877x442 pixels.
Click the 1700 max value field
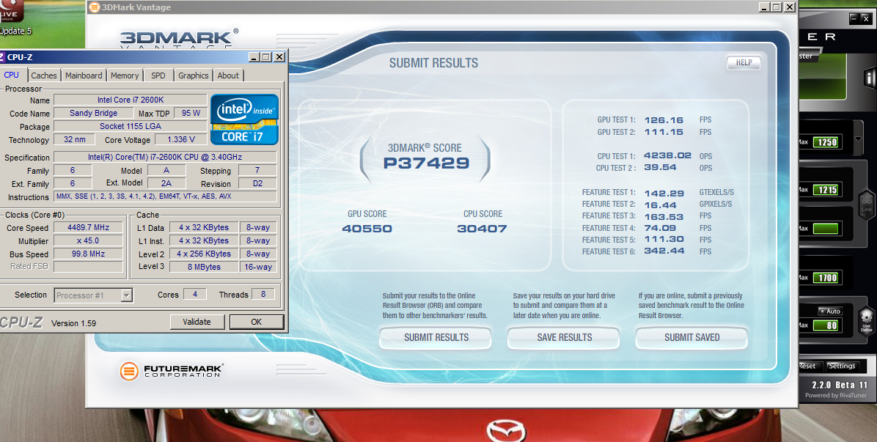coord(826,278)
